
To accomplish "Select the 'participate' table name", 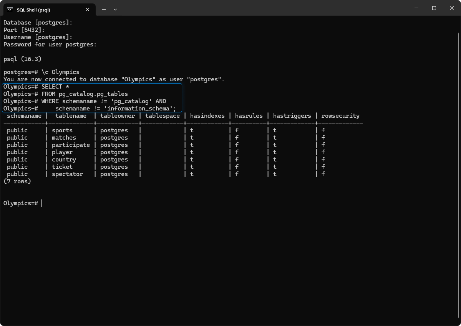I will pos(71,145).
